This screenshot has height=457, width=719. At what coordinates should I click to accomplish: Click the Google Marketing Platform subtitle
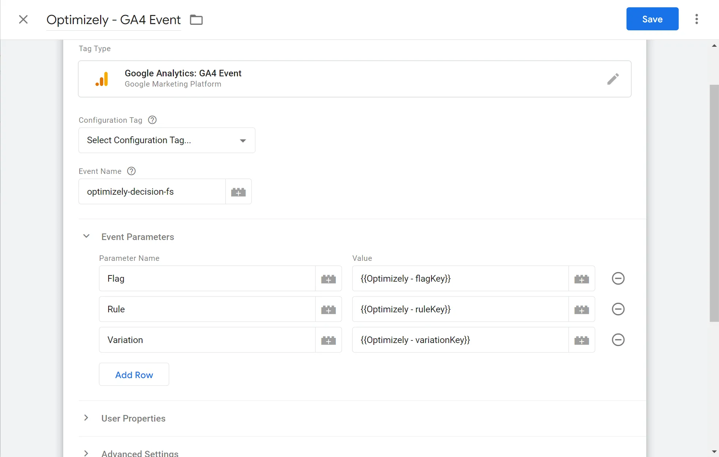[173, 84]
